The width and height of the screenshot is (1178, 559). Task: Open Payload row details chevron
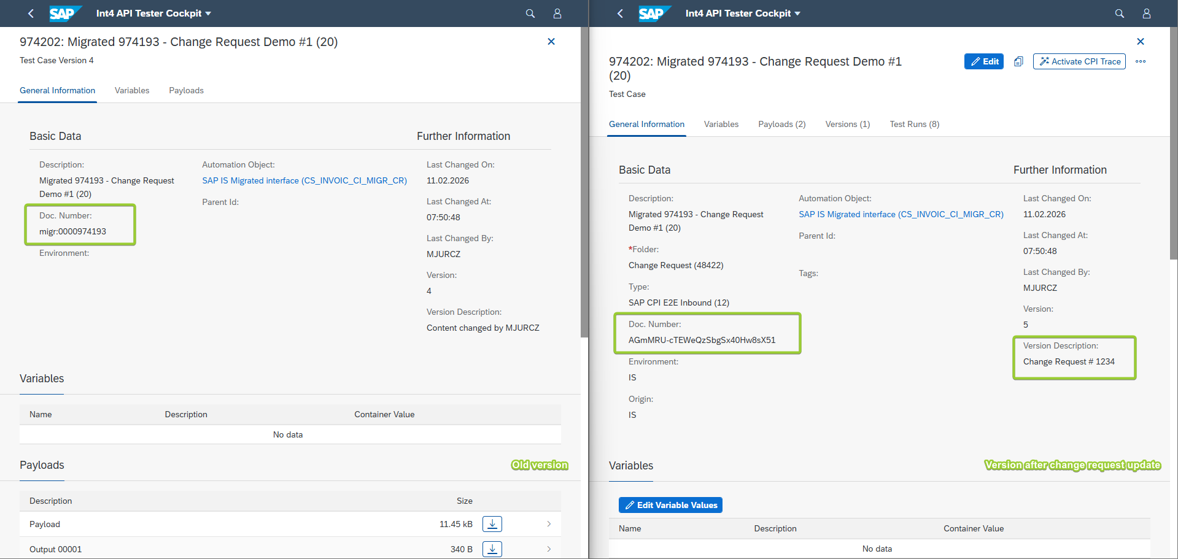549,524
